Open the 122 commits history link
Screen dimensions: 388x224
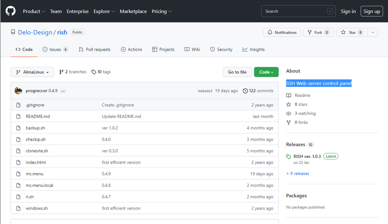258,91
